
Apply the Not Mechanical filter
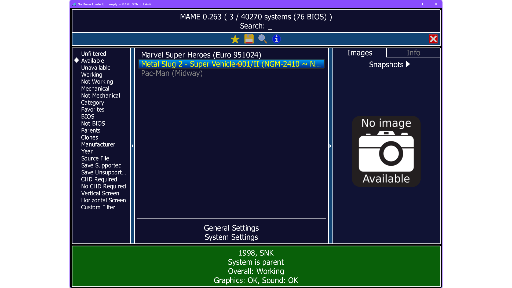click(101, 96)
